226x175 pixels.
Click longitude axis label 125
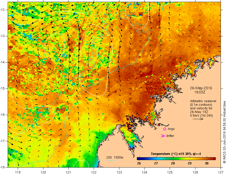[x=170, y=172]
